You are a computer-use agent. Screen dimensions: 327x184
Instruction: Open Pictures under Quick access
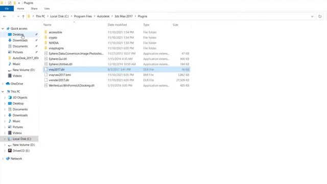tap(18, 52)
